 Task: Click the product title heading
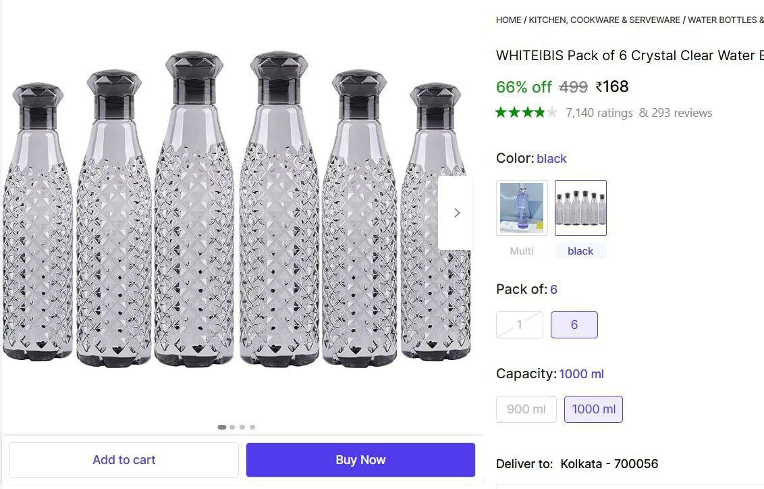click(628, 55)
